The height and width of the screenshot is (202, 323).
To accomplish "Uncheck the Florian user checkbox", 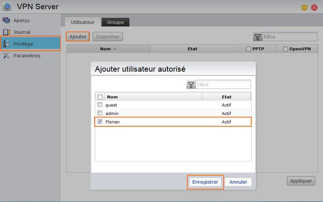I will click(x=100, y=121).
